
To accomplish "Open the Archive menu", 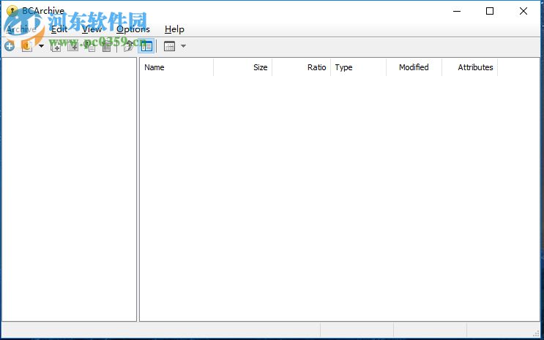I will point(21,29).
